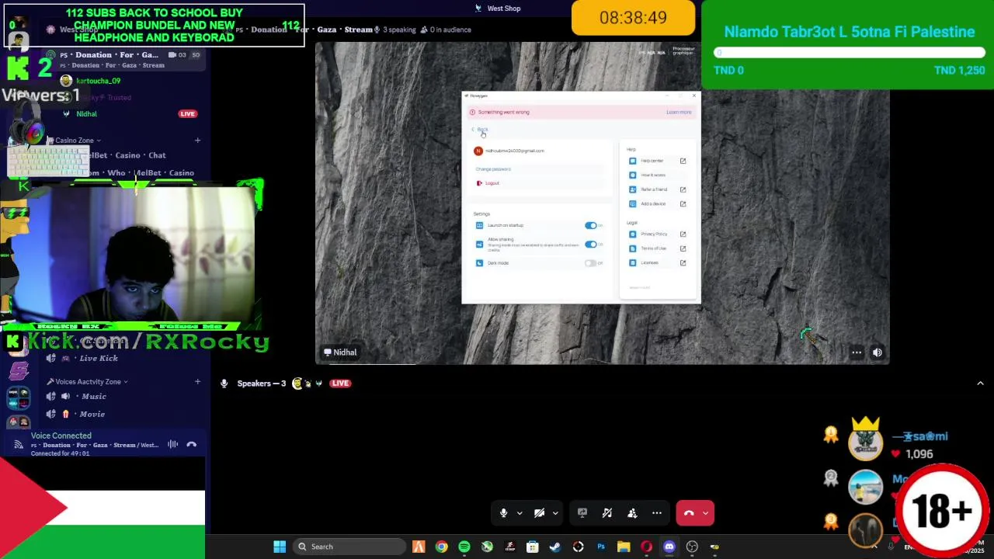Open Terms of Use external link icon
The width and height of the screenshot is (994, 559).
click(x=683, y=248)
